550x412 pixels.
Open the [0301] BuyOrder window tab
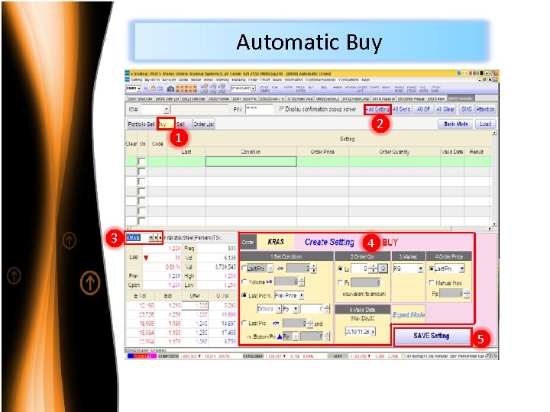(x=141, y=98)
